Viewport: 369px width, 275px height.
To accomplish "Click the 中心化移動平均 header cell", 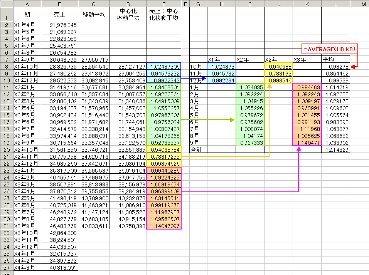I will click(128, 15).
